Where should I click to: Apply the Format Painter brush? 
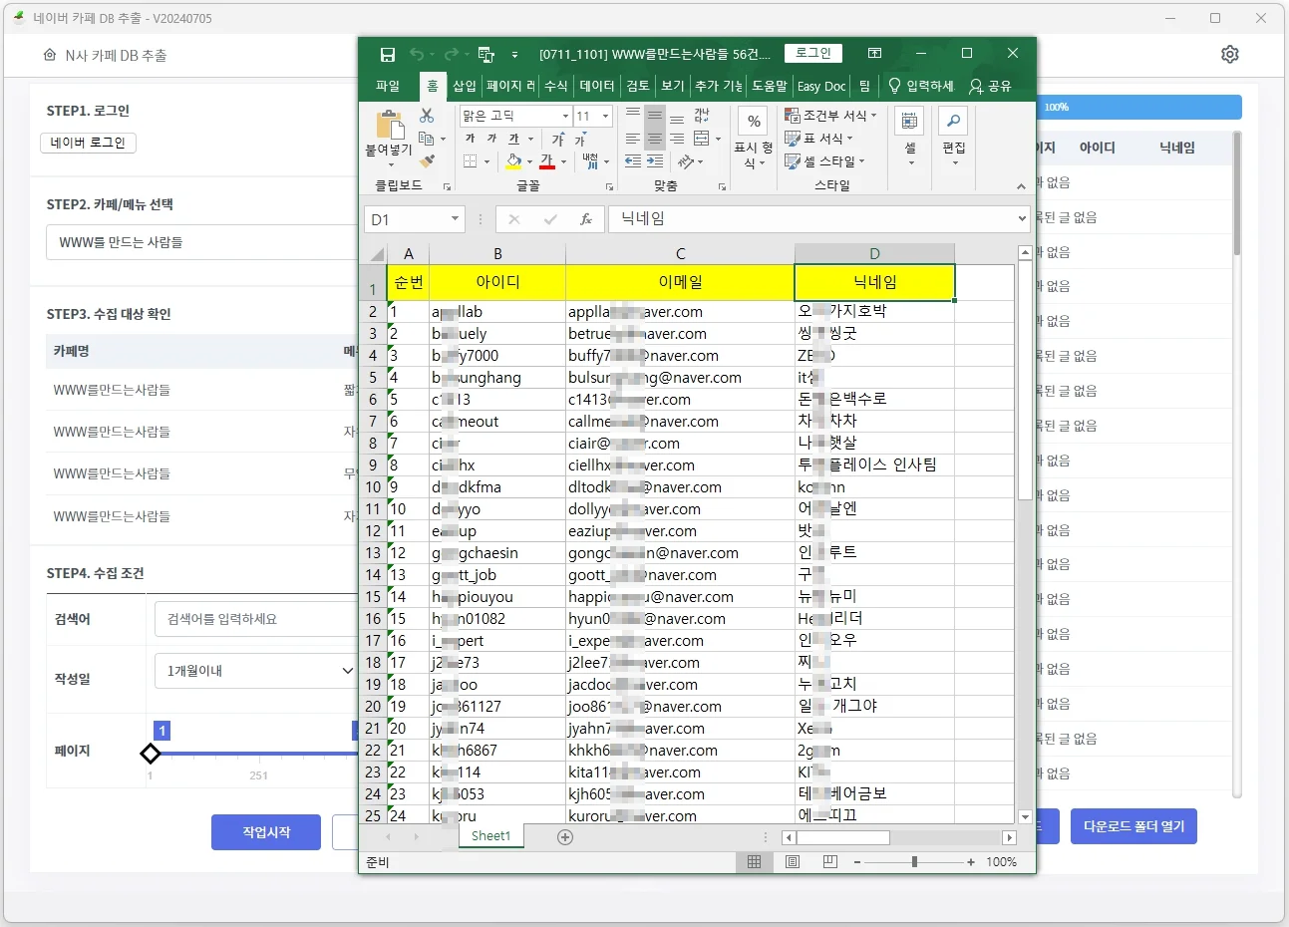[427, 161]
